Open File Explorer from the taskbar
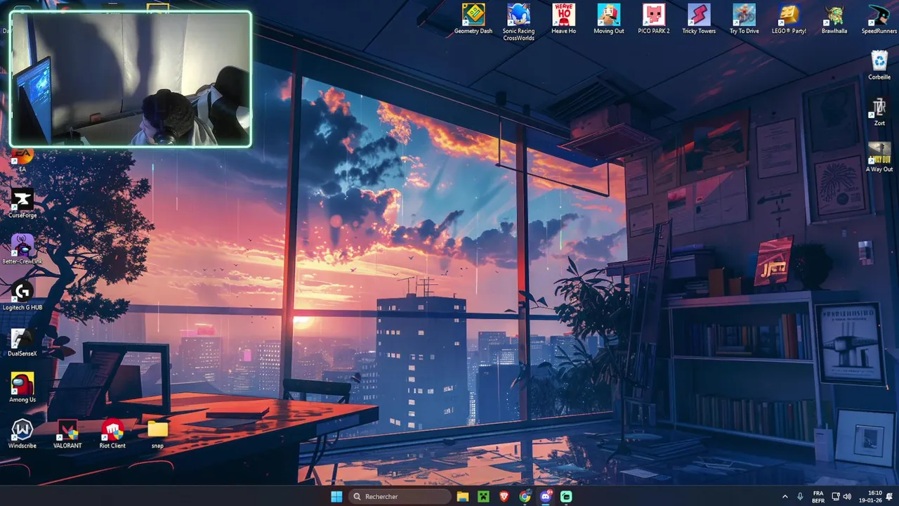Viewport: 899px width, 506px height. 463,497
